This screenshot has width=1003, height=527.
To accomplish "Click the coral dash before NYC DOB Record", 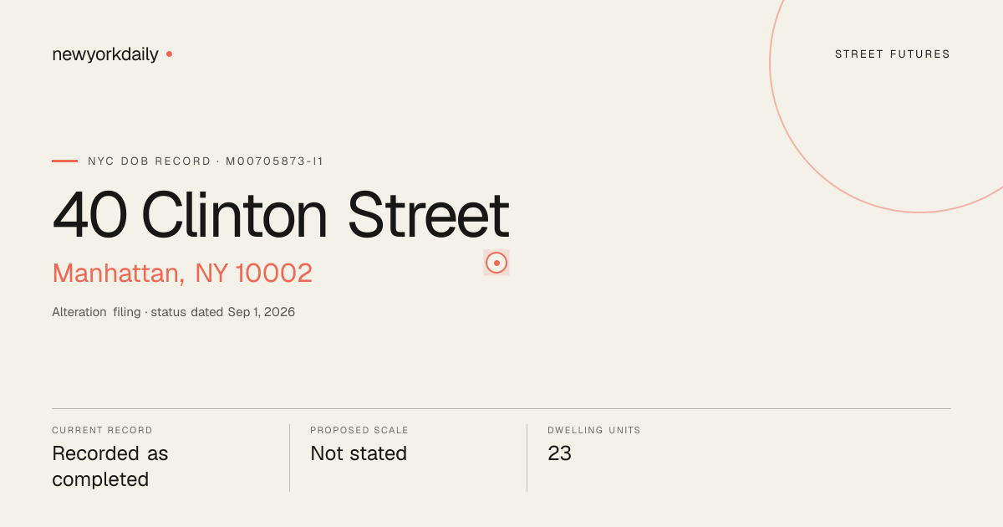I will [64, 161].
